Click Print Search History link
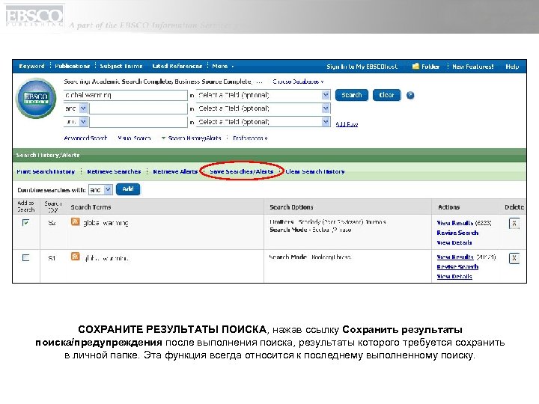Screen dimensions: 539x404 pos(46,171)
